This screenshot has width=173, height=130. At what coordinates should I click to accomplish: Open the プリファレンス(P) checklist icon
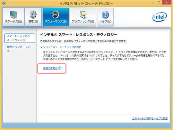coord(83,14)
